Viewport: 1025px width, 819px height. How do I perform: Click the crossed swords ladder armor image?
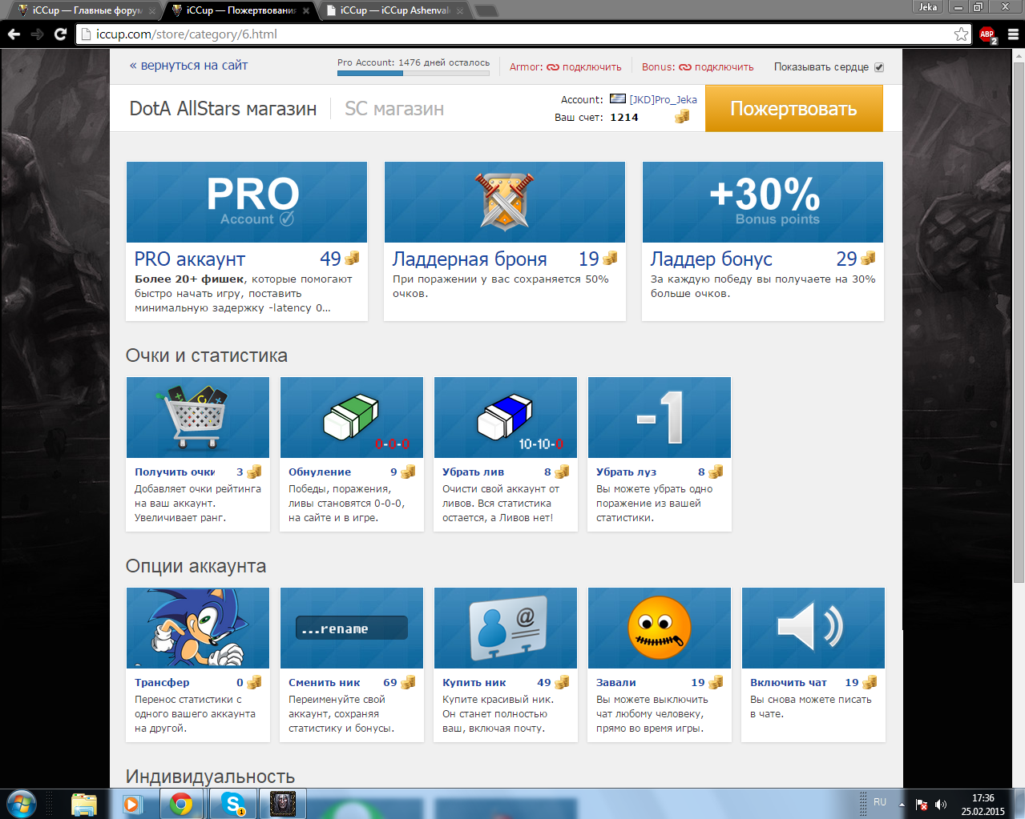pos(505,202)
